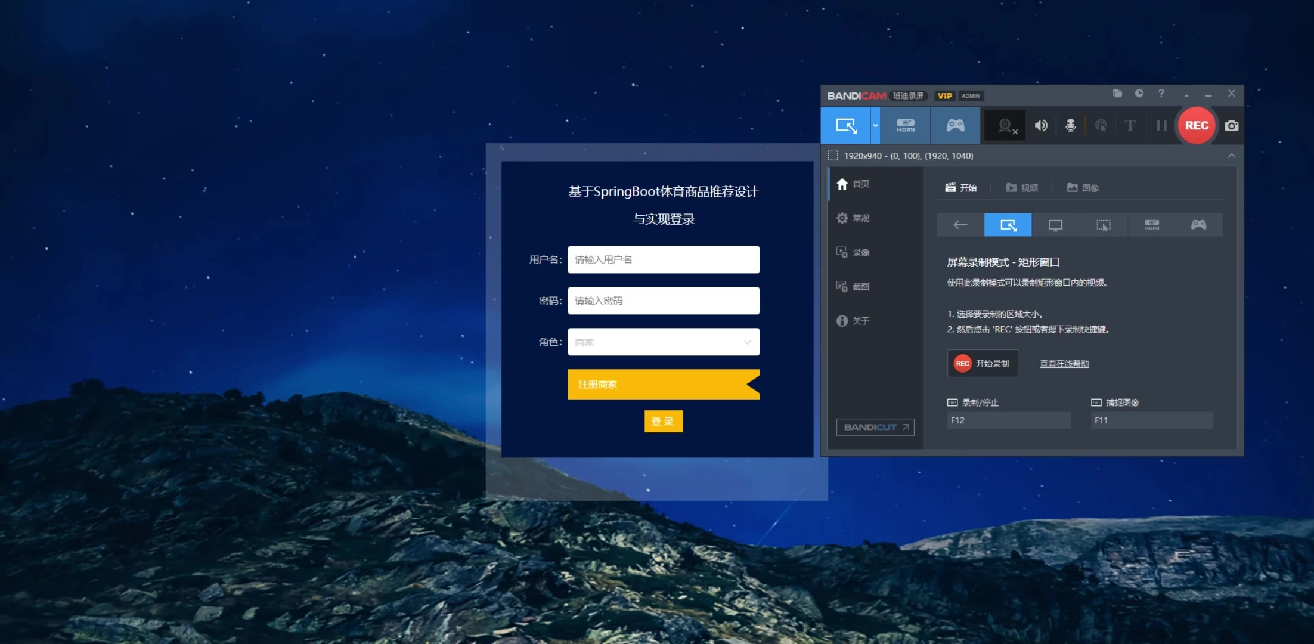Switch to the 视频 tab

pyautogui.click(x=1022, y=188)
